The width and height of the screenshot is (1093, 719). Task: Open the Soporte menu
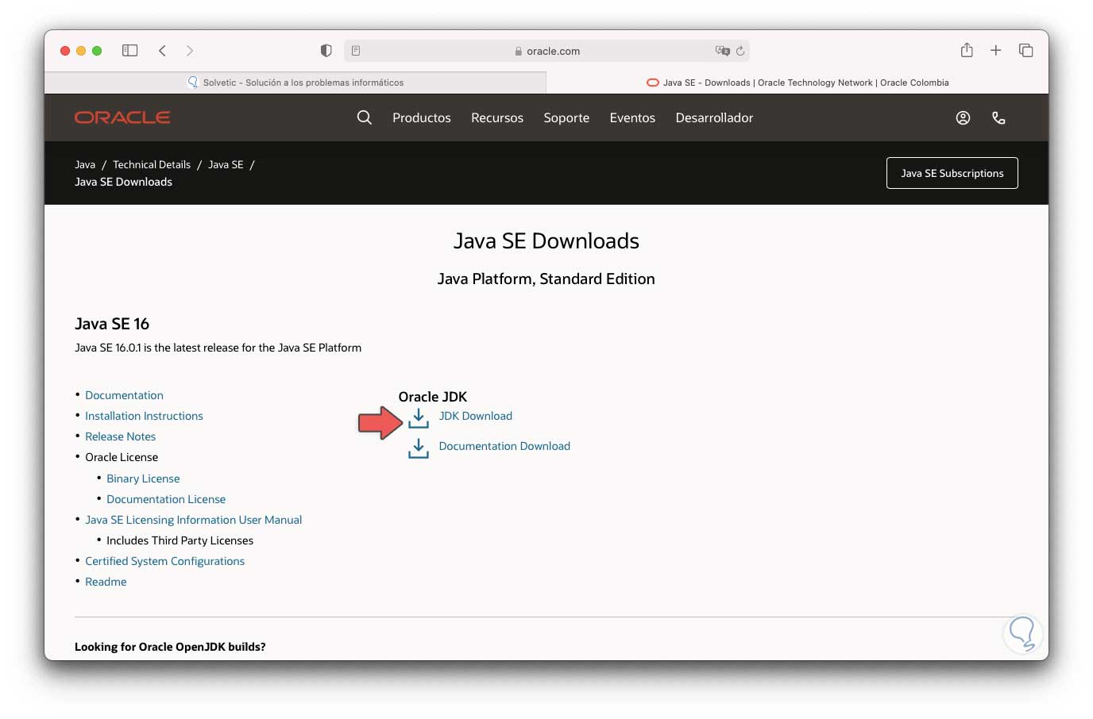[566, 117]
